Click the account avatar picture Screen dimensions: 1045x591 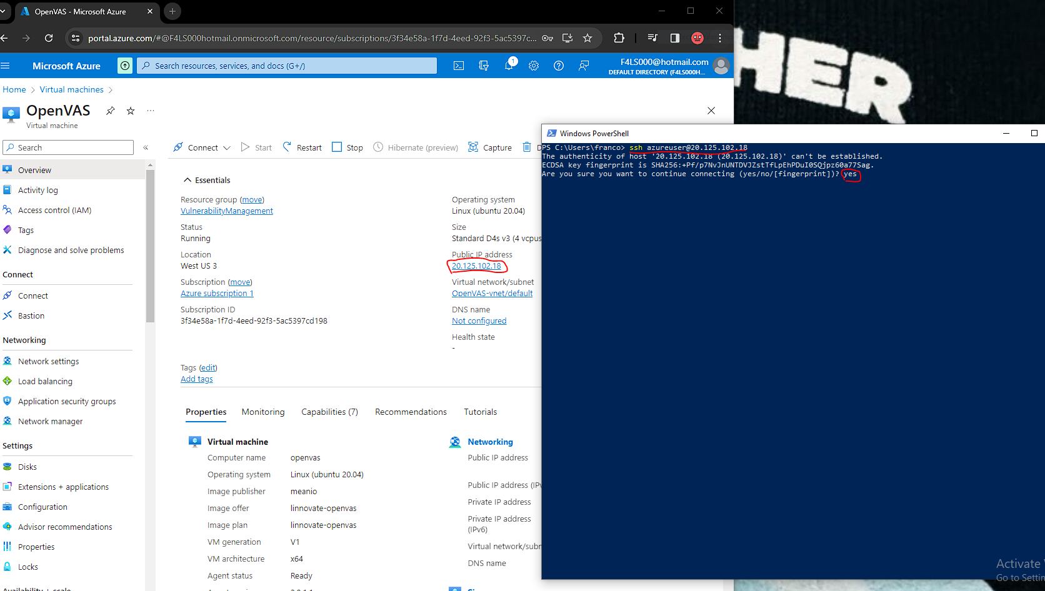[x=721, y=66]
